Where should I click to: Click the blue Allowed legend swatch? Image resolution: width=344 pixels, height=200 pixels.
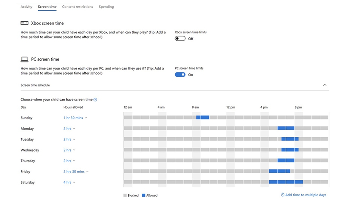tap(144, 195)
